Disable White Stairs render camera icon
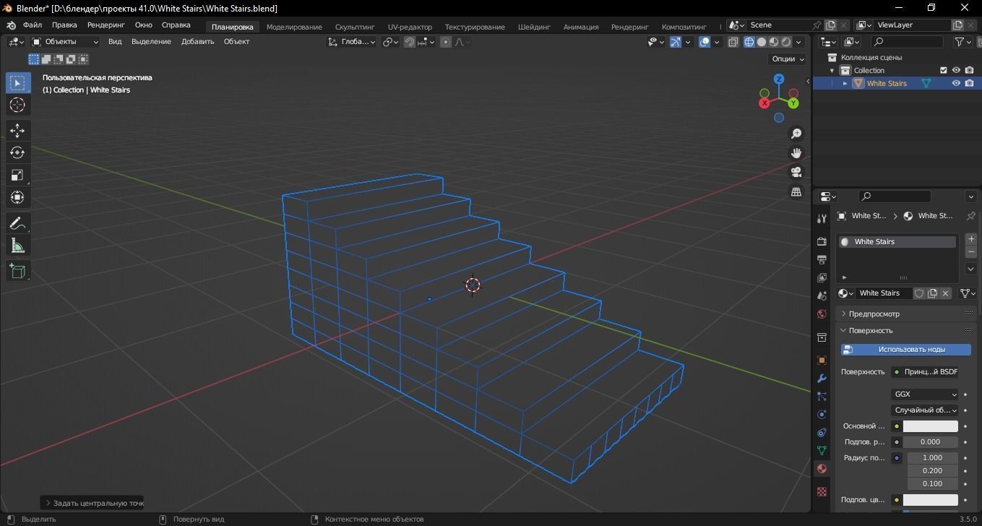The height and width of the screenshot is (526, 982). coord(969,83)
